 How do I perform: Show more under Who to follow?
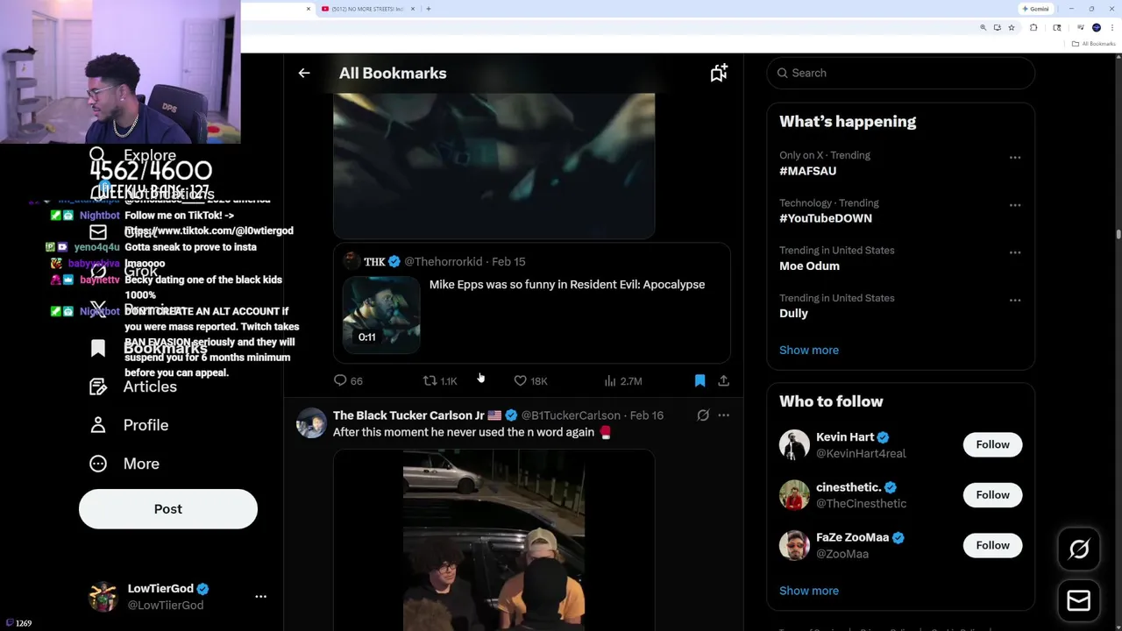809,591
